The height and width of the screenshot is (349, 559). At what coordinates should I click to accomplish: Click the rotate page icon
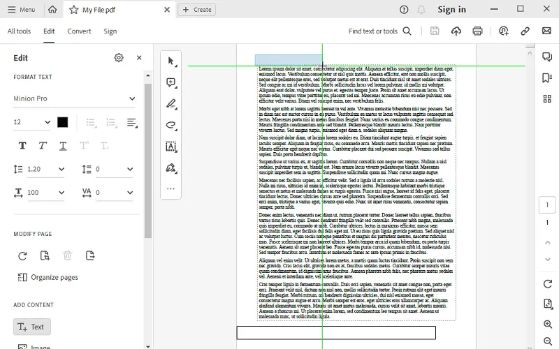point(22,255)
